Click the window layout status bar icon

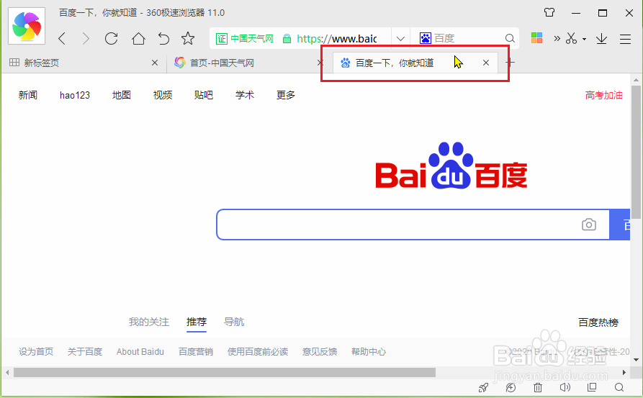pyautogui.click(x=592, y=387)
